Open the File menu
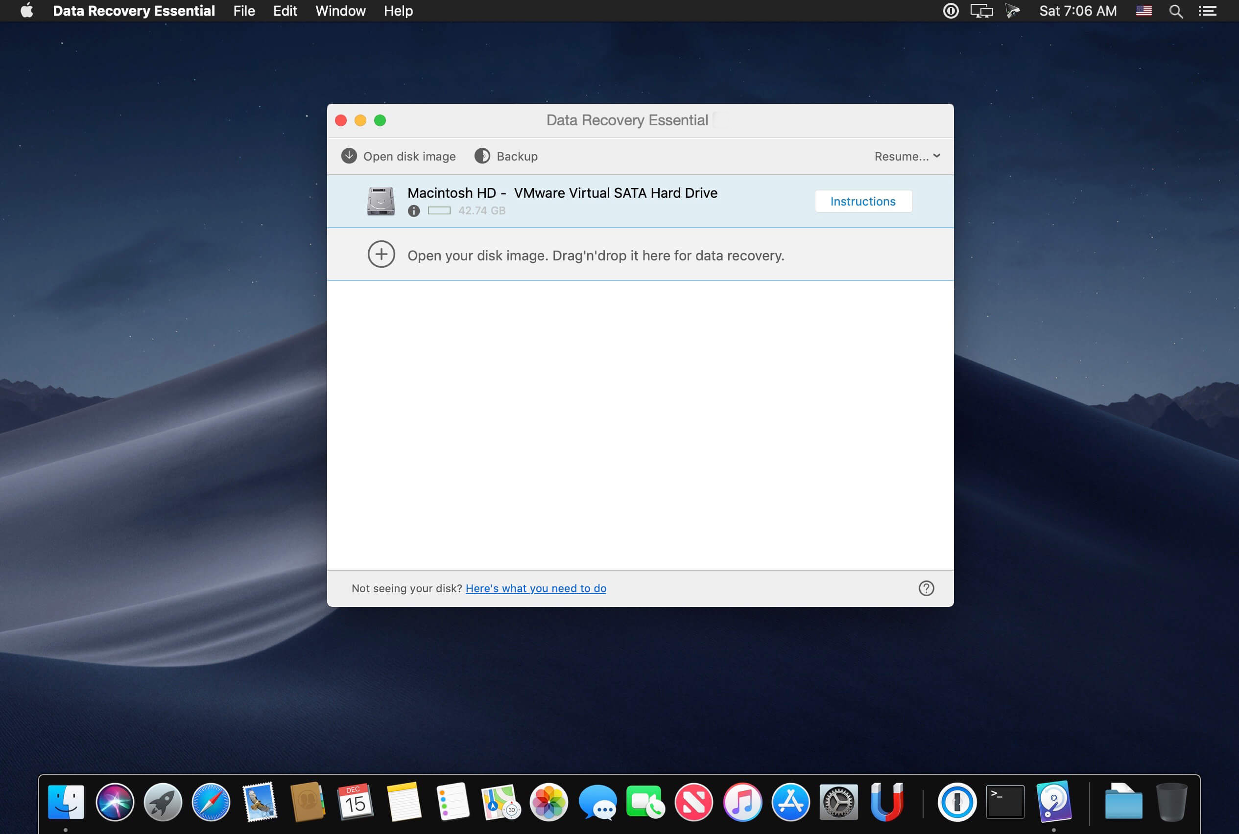Viewport: 1239px width, 834px height. pos(244,11)
